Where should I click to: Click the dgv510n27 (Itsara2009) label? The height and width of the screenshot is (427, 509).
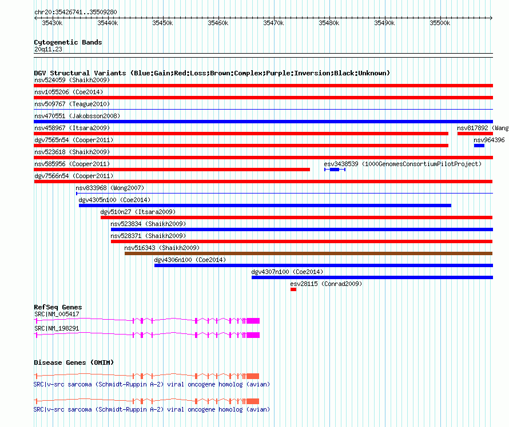coord(138,212)
